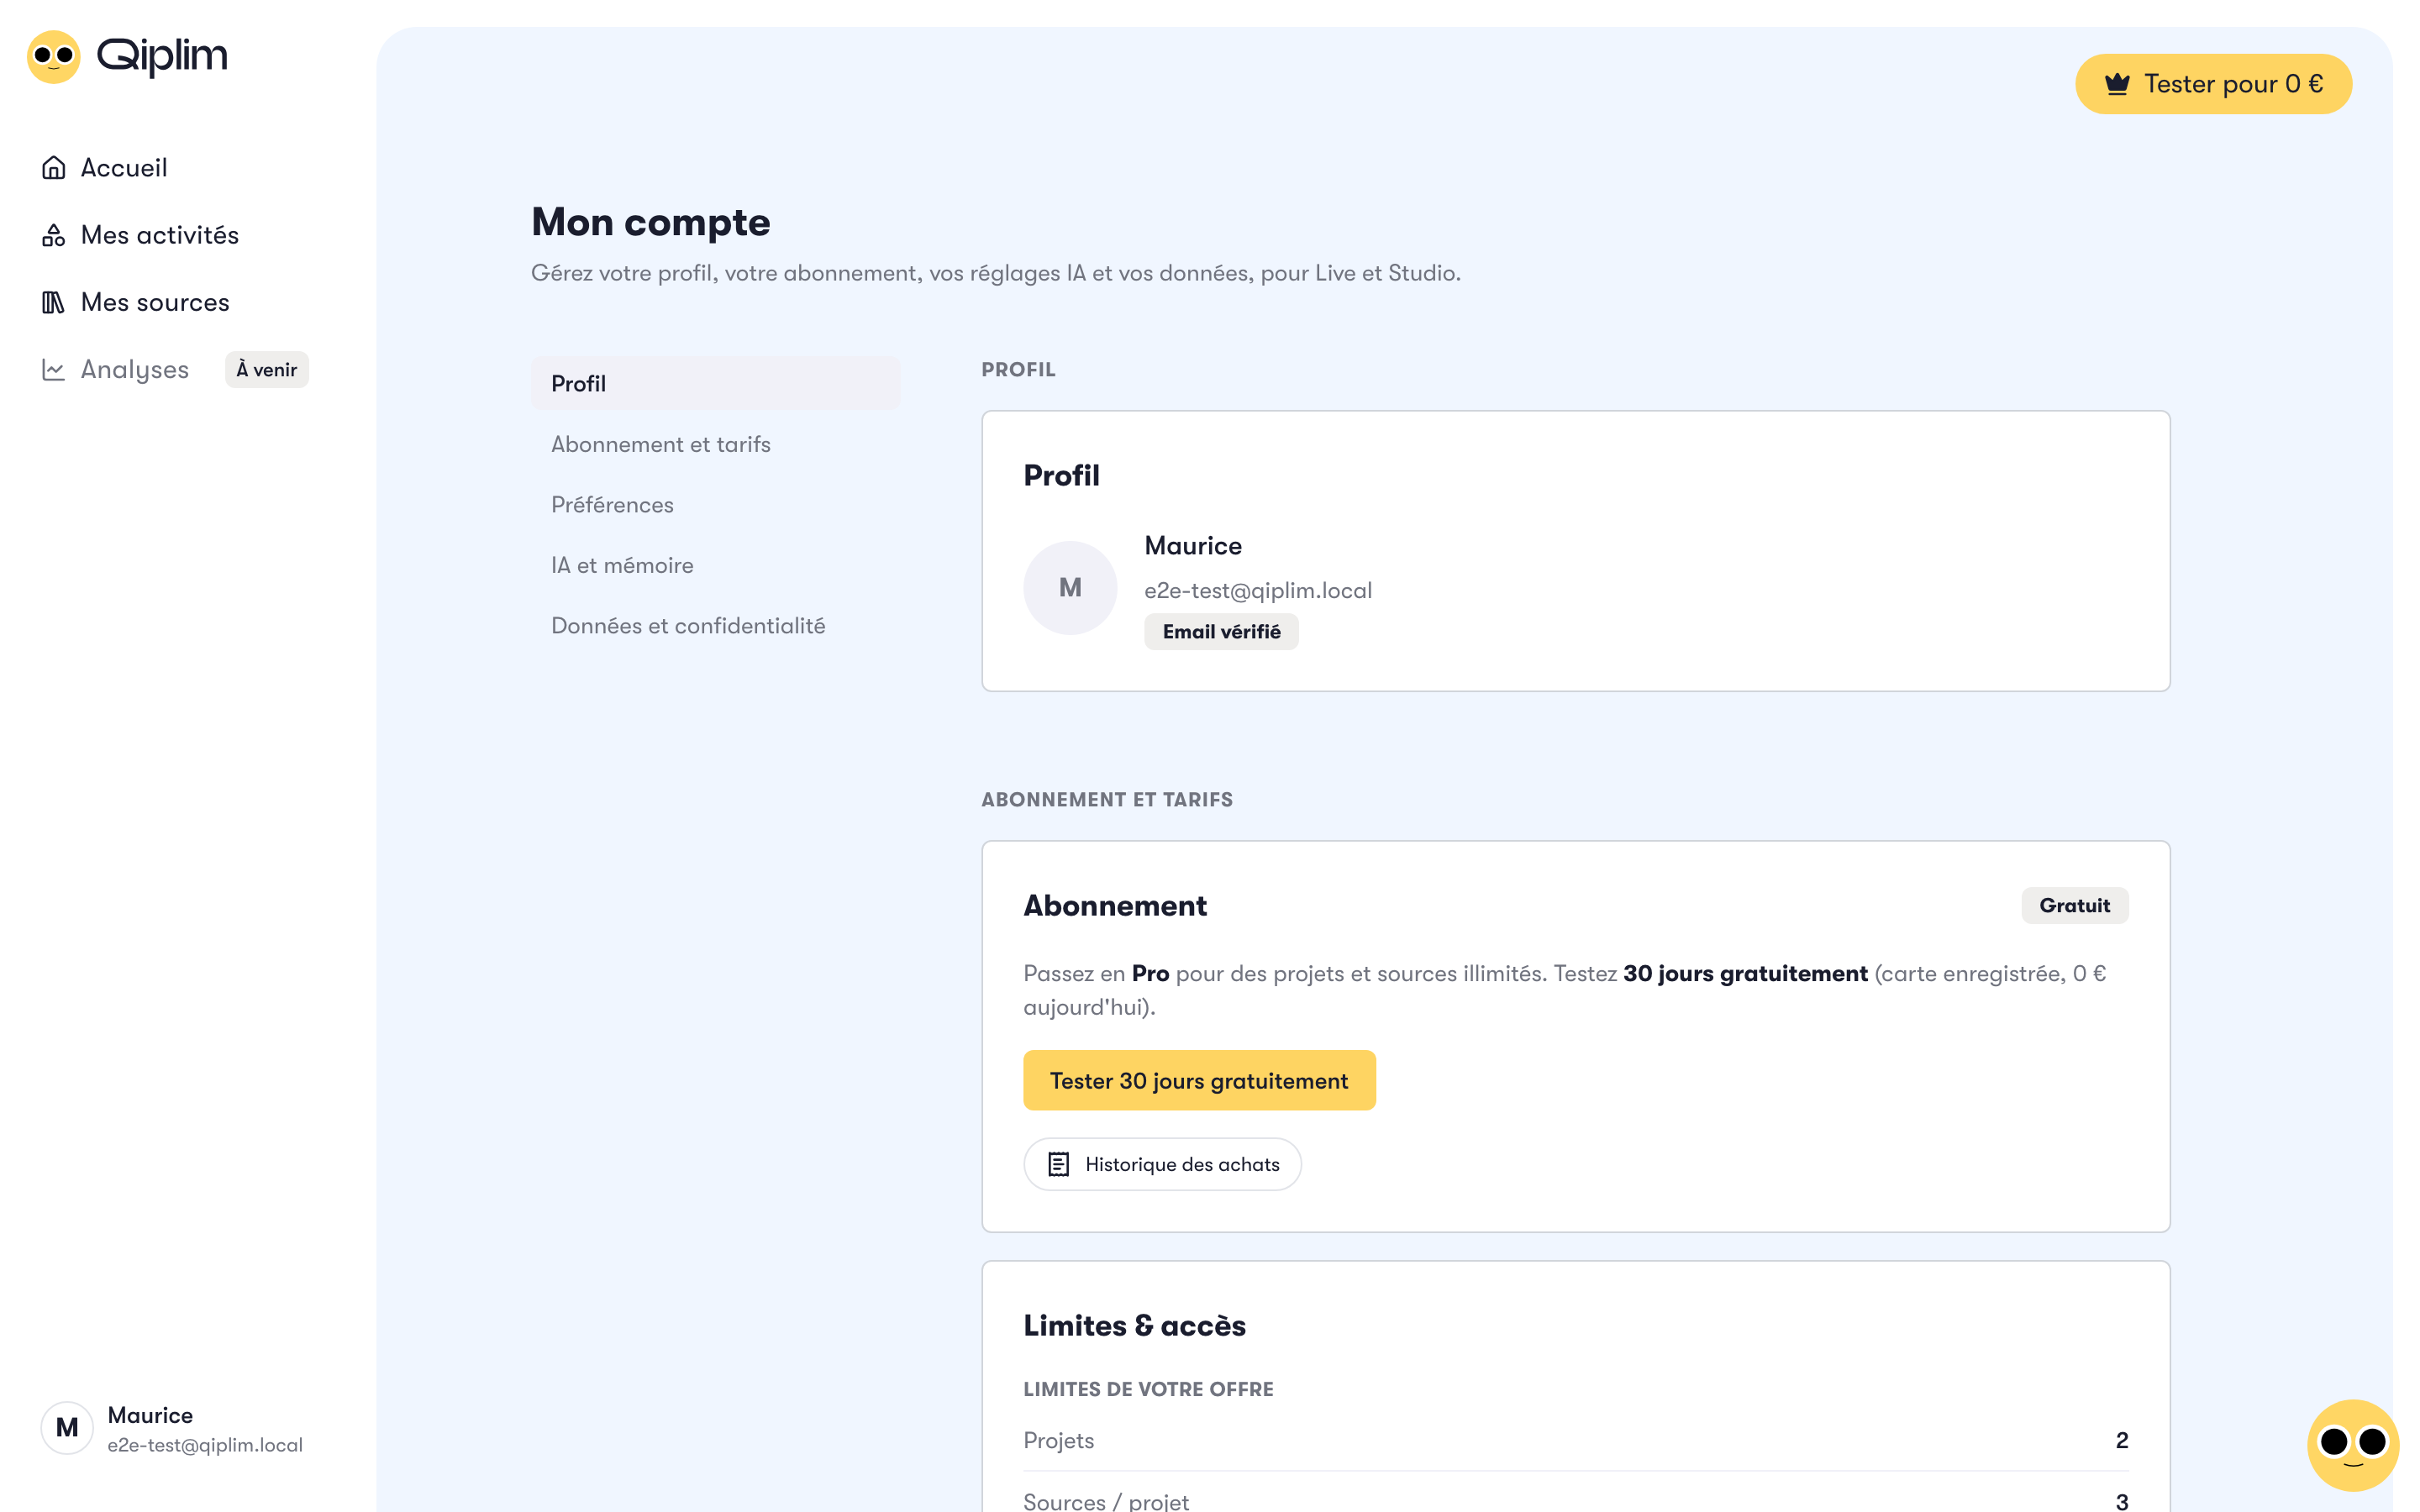This screenshot has height=1512, width=2420.
Task: Open the mascot chat bubble in the bottom corner
Action: [2353, 1444]
